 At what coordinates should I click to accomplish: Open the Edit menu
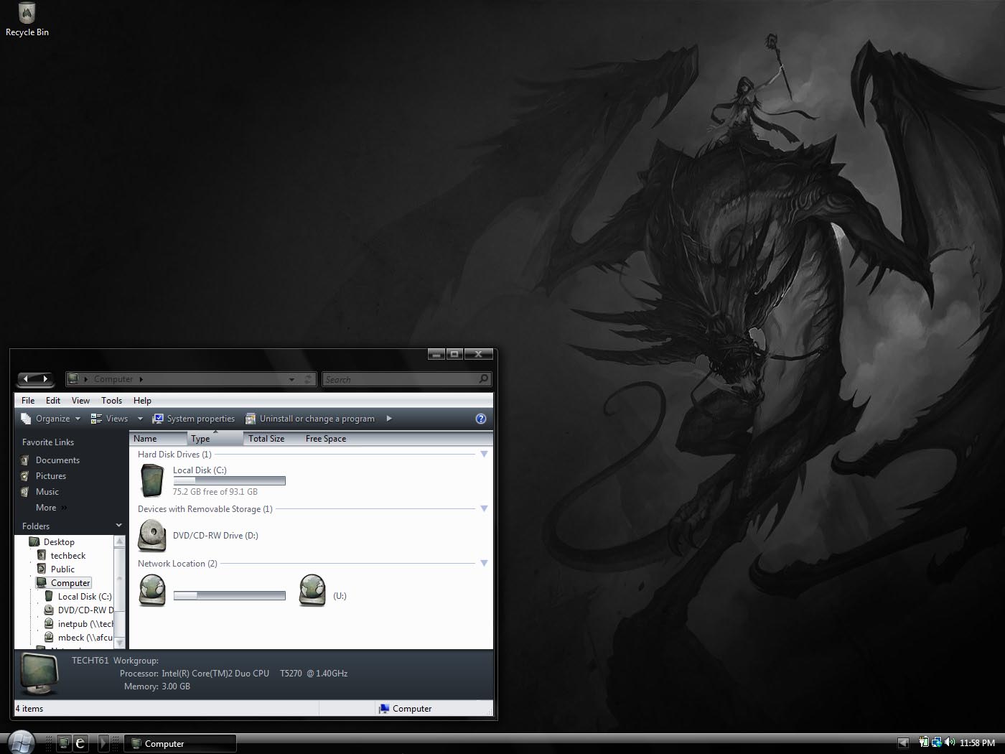(x=53, y=401)
